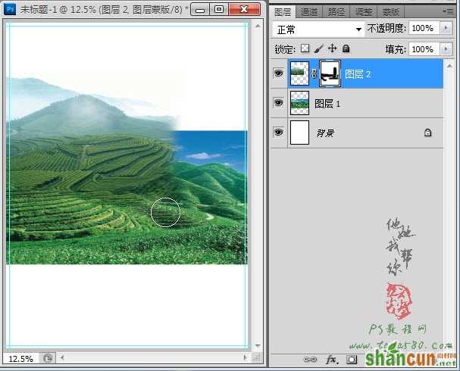Click the horizontal scroll right arrow
Image resolution: width=460 pixels, height=371 pixels.
coord(246,357)
